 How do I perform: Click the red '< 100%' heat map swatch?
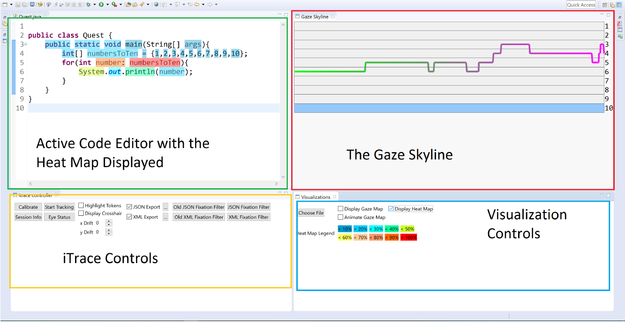pyautogui.click(x=408, y=237)
